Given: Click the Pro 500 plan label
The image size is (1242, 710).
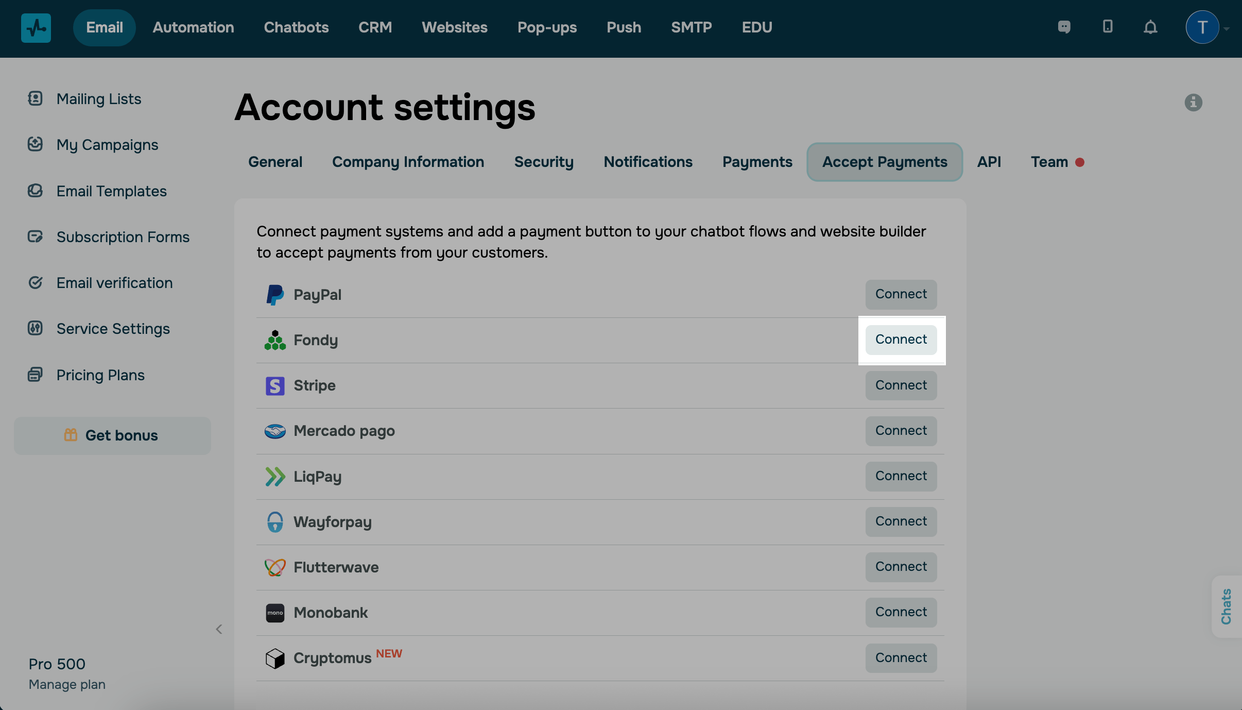Looking at the screenshot, I should [57, 664].
